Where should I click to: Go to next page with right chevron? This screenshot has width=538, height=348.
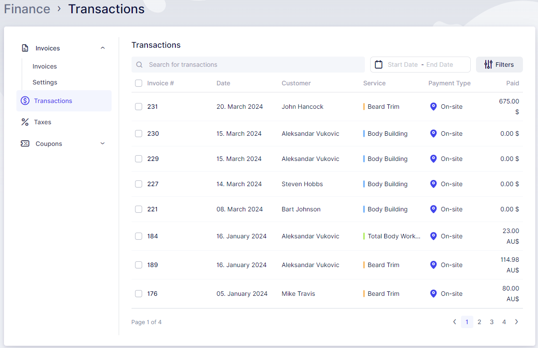click(516, 322)
